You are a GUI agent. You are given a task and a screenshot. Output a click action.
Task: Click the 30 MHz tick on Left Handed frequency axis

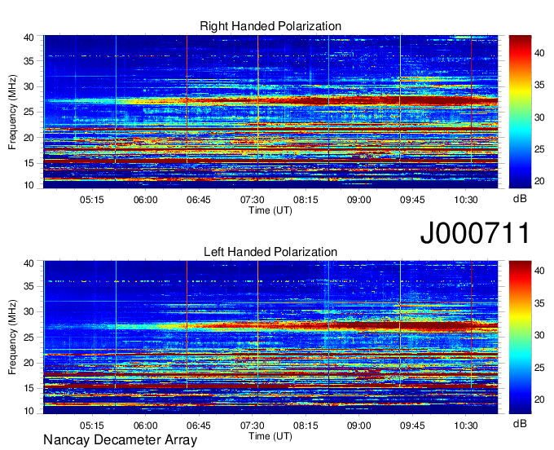pos(29,311)
